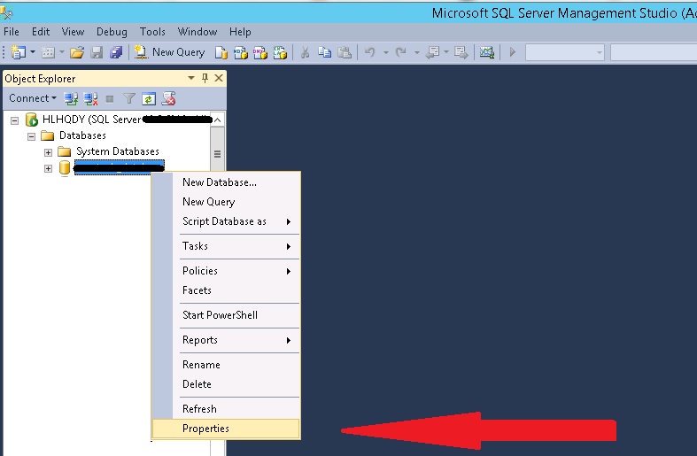Click Start PowerShell in context menu
Image resolution: width=697 pixels, height=456 pixels.
(220, 315)
